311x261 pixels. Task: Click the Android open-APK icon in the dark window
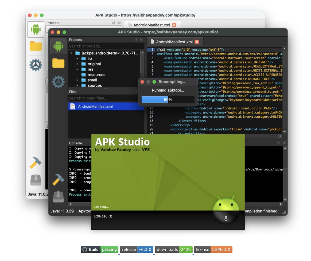click(58, 46)
